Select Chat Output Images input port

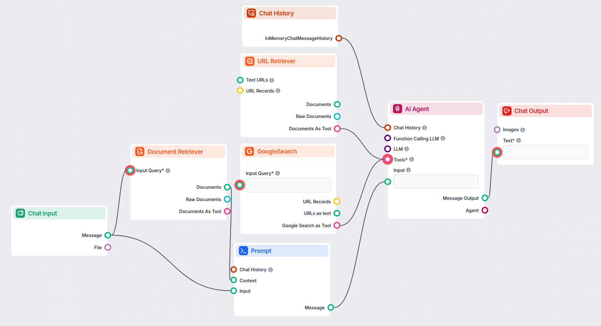497,130
